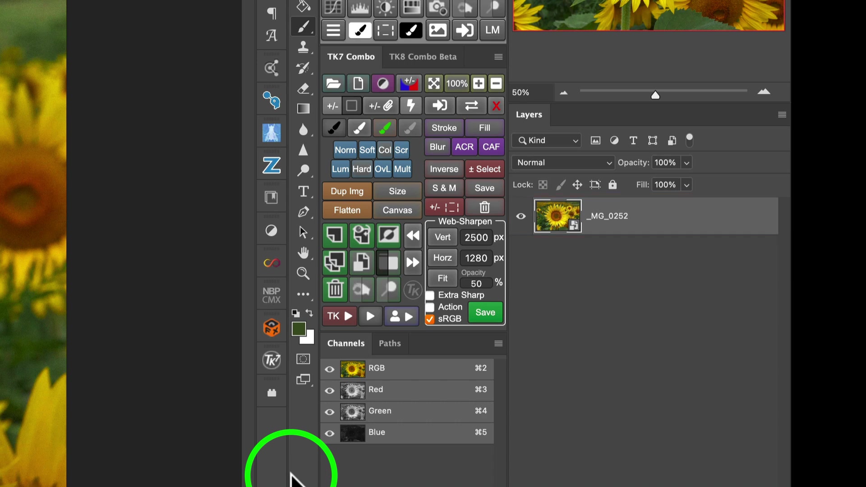Viewport: 866px width, 487px height.
Task: Click the rewind double-arrow icon
Action: point(413,235)
